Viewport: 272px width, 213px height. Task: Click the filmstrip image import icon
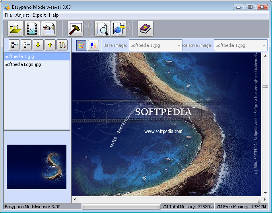coord(32,29)
